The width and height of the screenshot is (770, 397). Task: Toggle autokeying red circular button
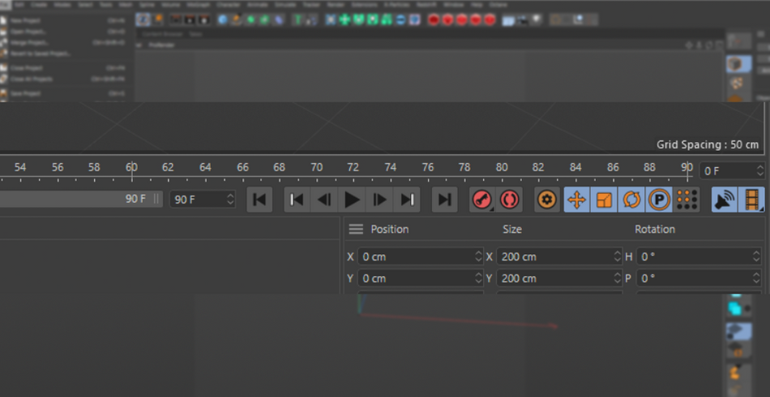pos(509,200)
